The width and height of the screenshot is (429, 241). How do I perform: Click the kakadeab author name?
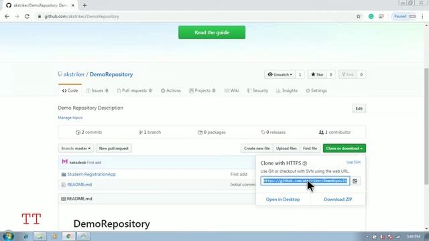(78, 162)
